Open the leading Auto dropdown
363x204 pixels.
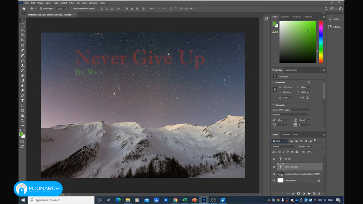coord(309,120)
